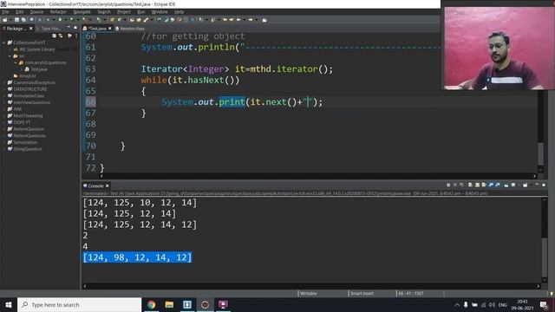Screen dimensions: 555x312
Task: Click the Open Console icon
Action: click(x=526, y=185)
